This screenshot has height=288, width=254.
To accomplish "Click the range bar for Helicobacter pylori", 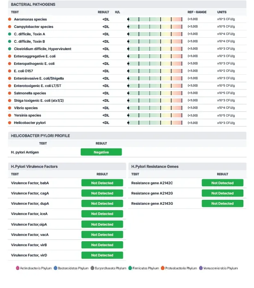I will (155, 123).
